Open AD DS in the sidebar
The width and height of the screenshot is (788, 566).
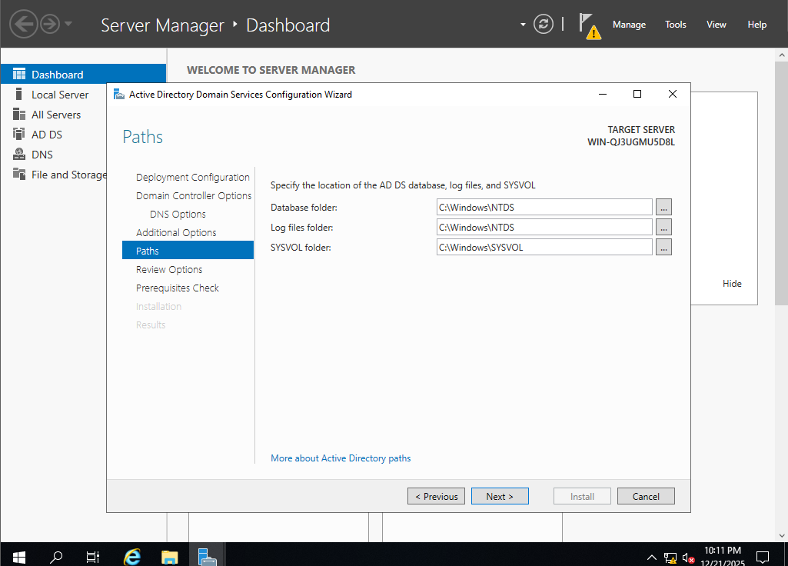point(47,135)
